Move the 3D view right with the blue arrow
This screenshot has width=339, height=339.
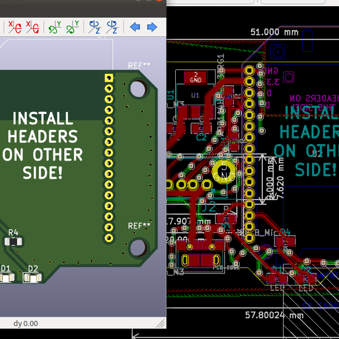coord(152,27)
